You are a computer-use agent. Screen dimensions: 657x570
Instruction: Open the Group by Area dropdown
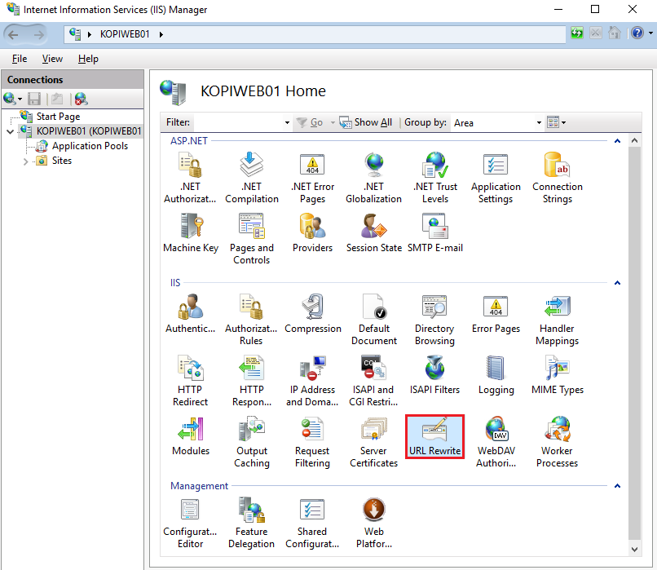pos(540,122)
